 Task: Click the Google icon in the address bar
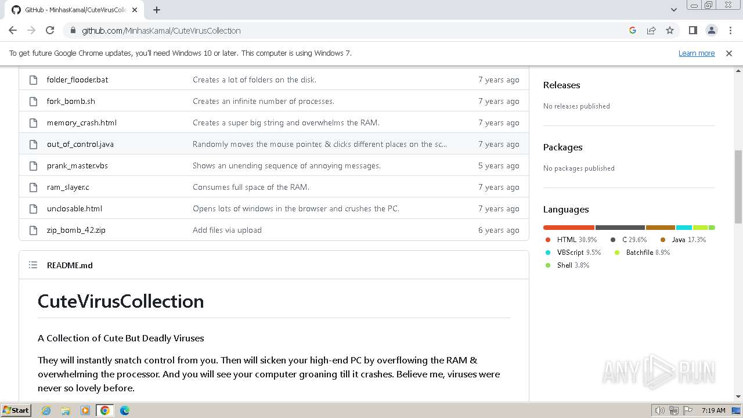tap(633, 30)
